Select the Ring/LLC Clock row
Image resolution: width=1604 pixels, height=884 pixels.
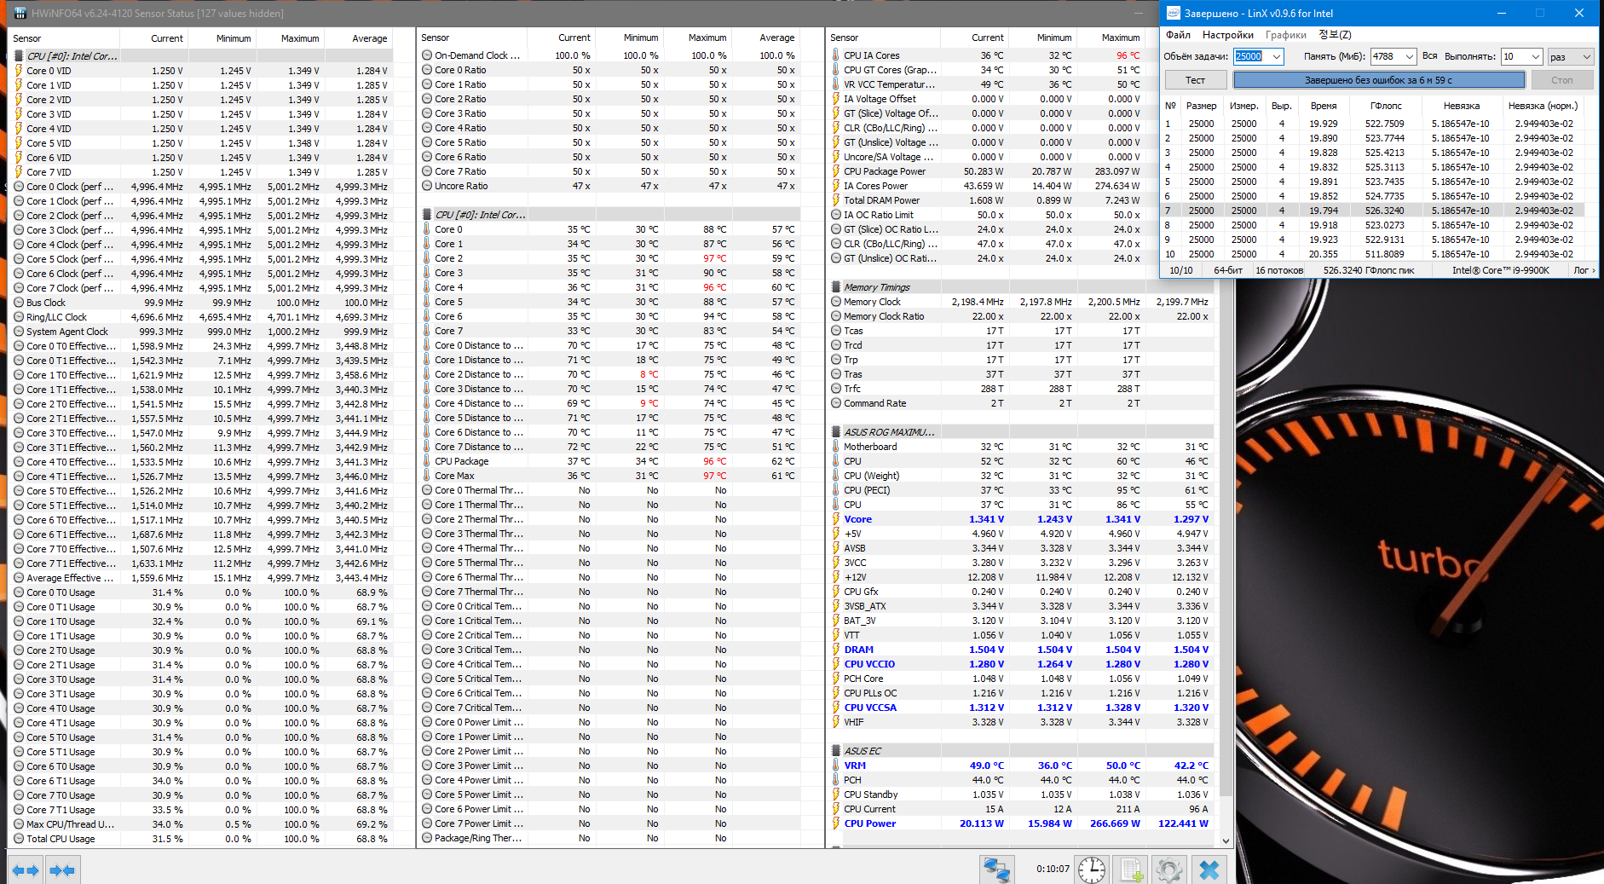click(x=202, y=317)
